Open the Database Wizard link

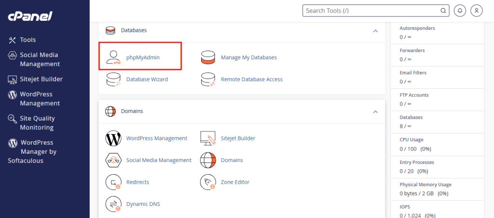(147, 80)
